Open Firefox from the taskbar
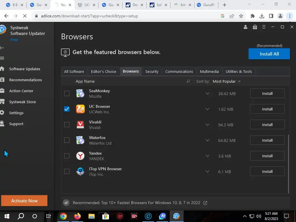The width and height of the screenshot is (296, 222). [77, 216]
